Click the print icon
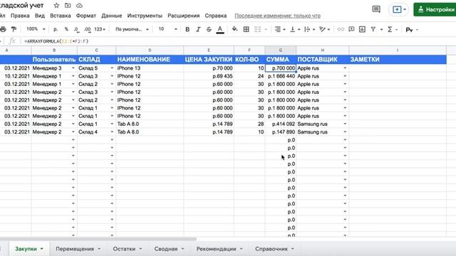This screenshot has height=256, width=456. [x=3, y=29]
